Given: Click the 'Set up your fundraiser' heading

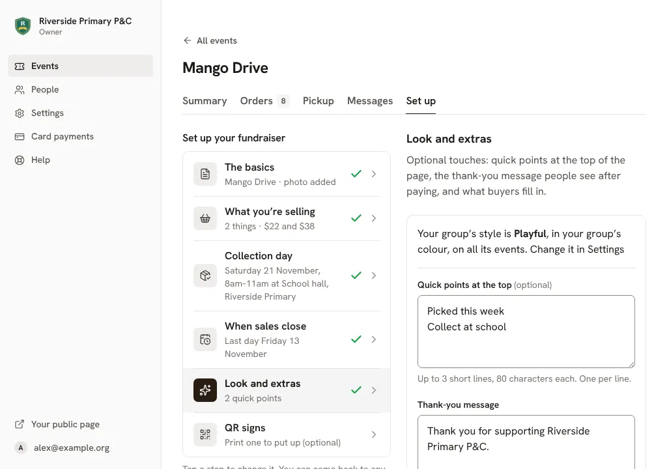Looking at the screenshot, I should tap(234, 138).
